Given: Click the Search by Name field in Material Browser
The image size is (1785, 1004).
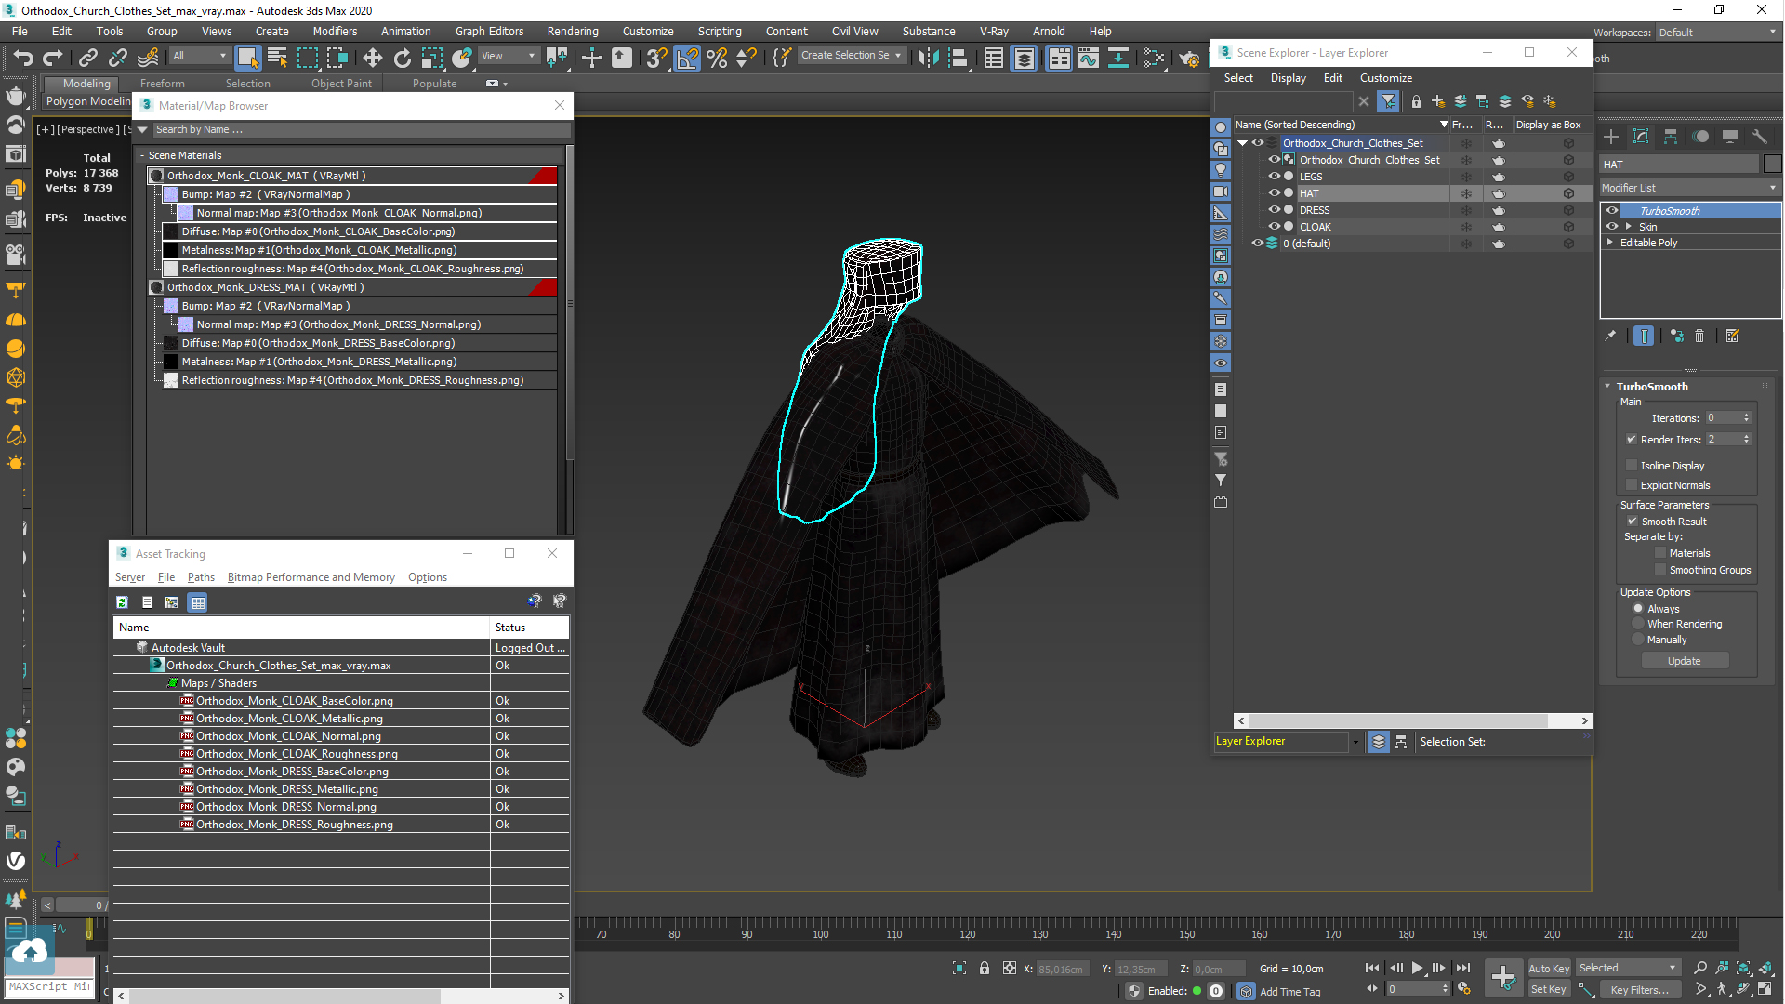Looking at the screenshot, I should pyautogui.click(x=361, y=129).
